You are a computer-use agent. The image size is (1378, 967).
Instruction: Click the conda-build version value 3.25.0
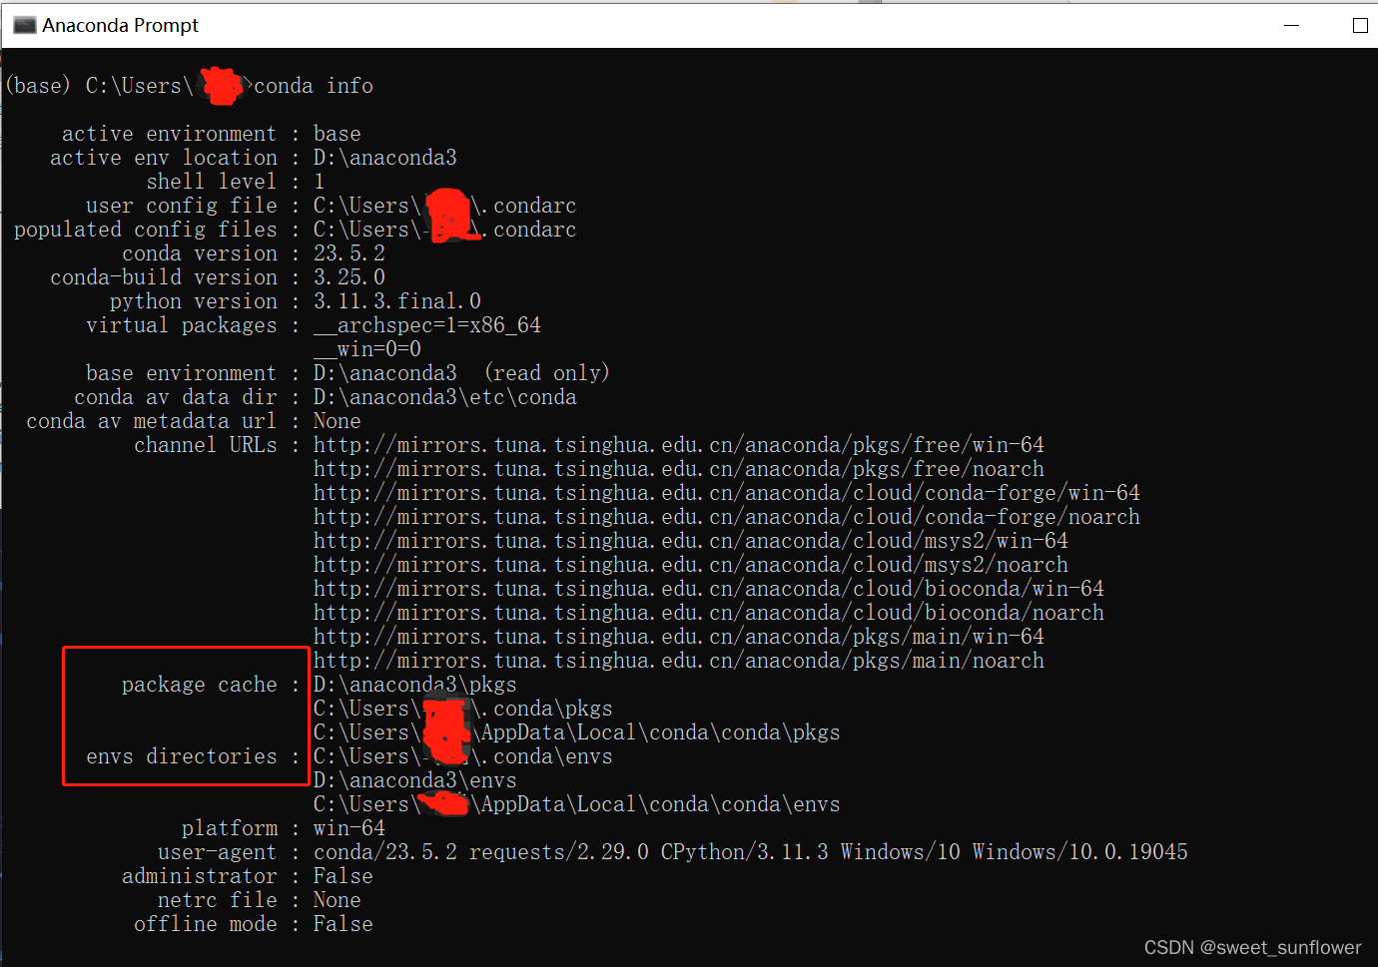348,277
